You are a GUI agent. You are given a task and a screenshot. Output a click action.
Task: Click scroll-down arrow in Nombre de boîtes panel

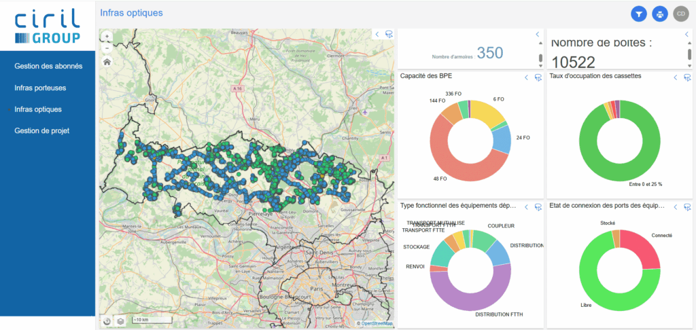click(x=689, y=66)
